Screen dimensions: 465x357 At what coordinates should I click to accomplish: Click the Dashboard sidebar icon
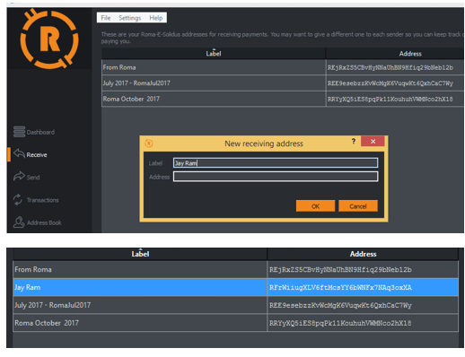point(19,132)
